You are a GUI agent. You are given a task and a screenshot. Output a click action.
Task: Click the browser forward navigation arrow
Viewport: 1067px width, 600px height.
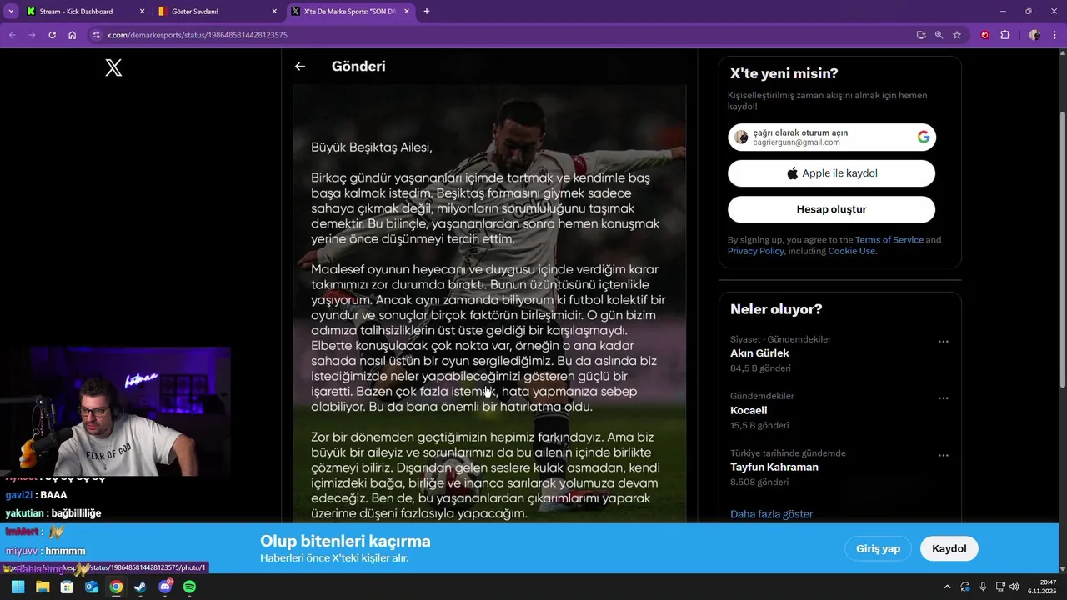(32, 35)
